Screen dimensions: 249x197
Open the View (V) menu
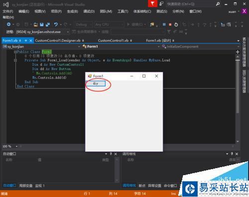click(40, 11)
